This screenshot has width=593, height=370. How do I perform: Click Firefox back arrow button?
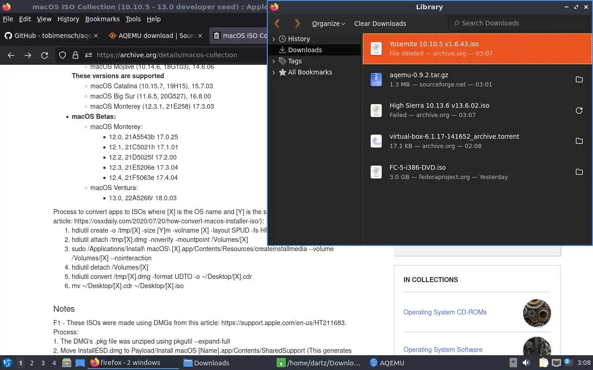[x=11, y=55]
